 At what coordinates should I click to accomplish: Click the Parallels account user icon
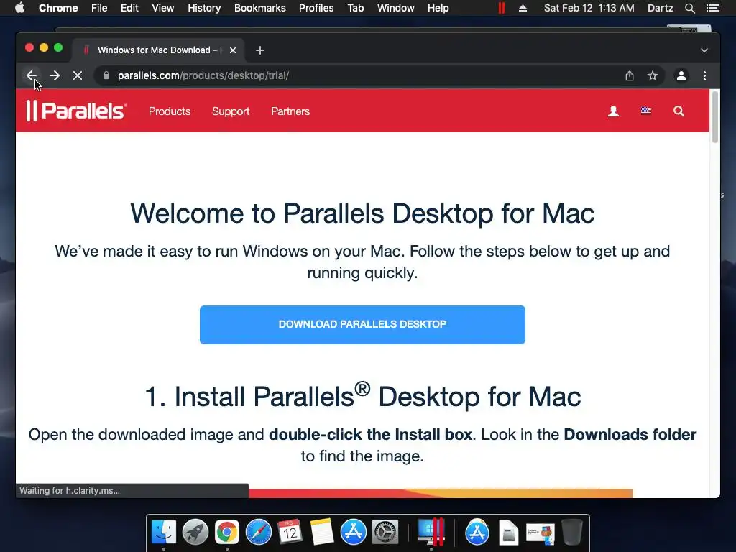pos(613,111)
